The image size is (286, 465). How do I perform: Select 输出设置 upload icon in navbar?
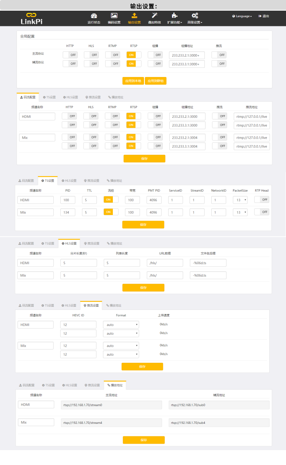[134, 16]
